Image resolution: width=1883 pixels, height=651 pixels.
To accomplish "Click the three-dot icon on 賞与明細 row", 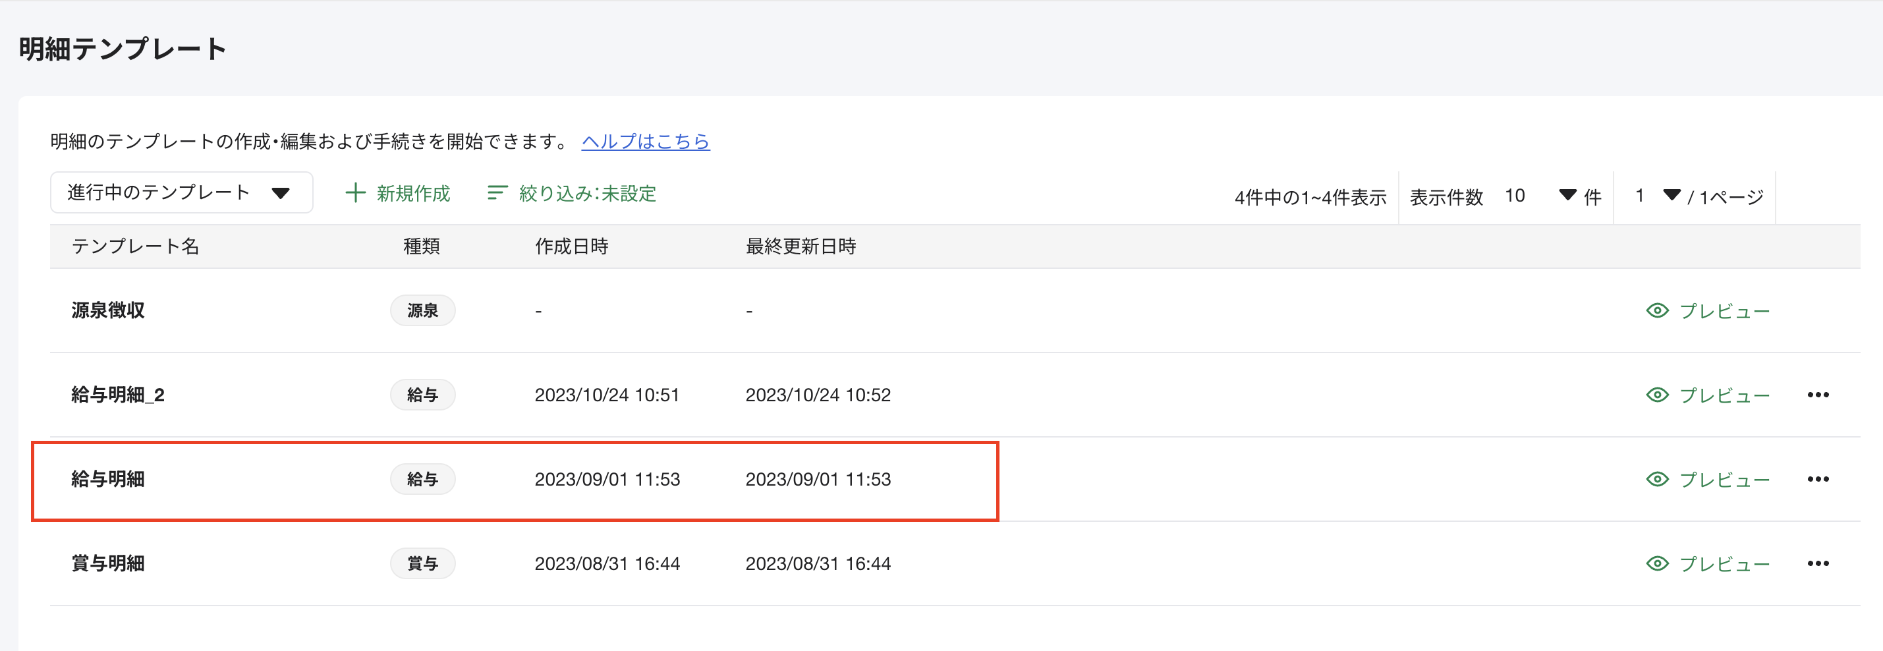I will point(1818,563).
